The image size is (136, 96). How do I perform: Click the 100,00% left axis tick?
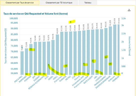point(13,18)
